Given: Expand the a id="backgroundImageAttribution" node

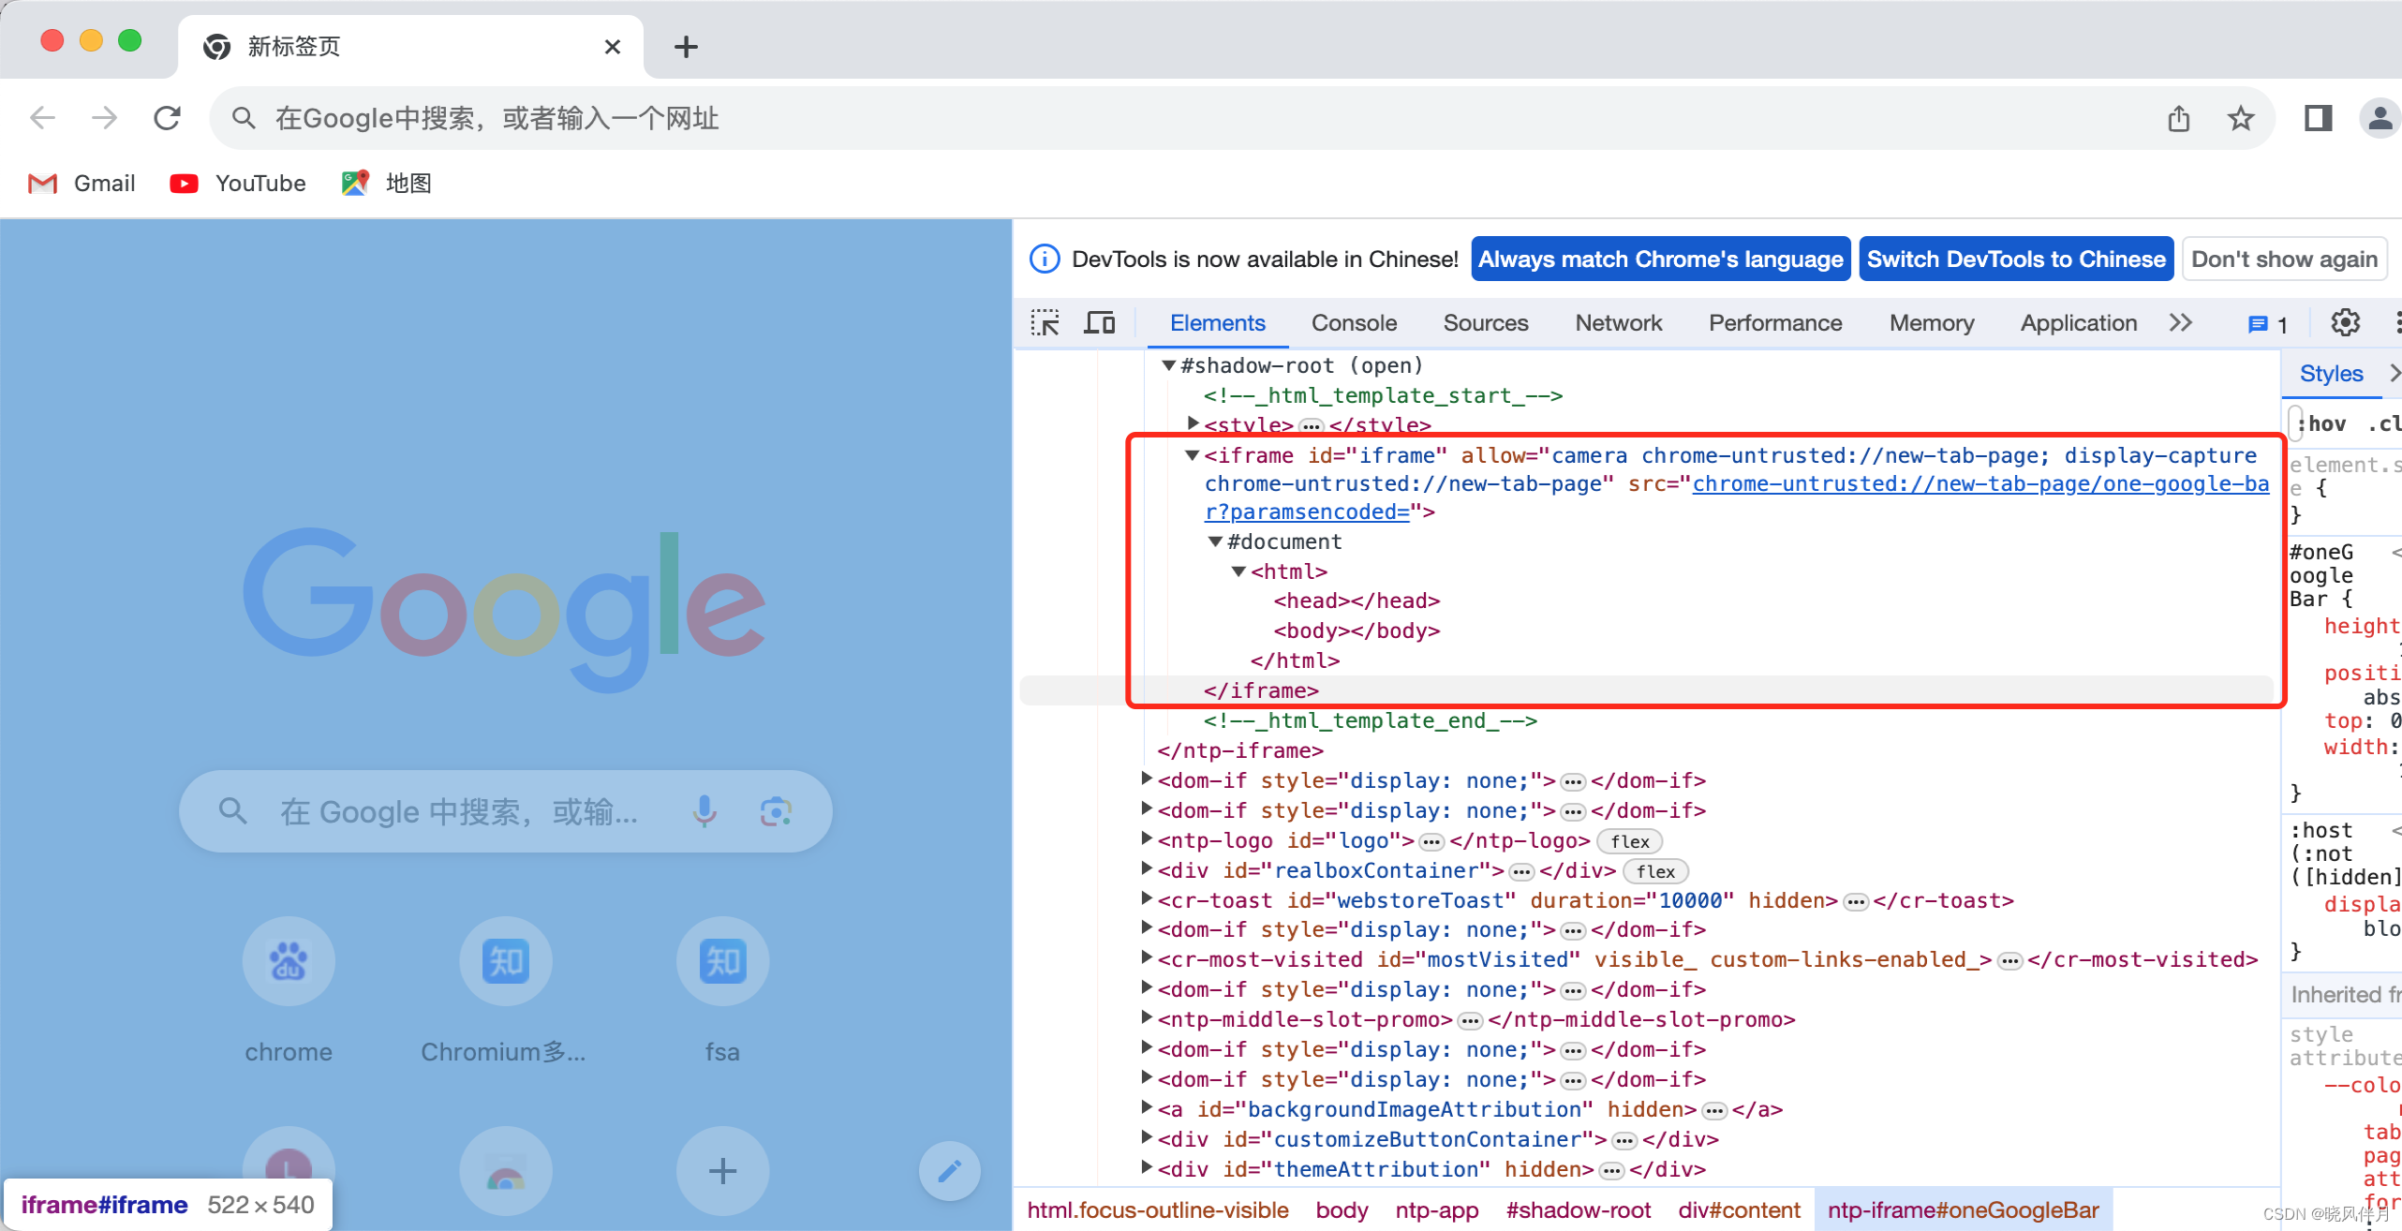Looking at the screenshot, I should click(x=1146, y=1107).
